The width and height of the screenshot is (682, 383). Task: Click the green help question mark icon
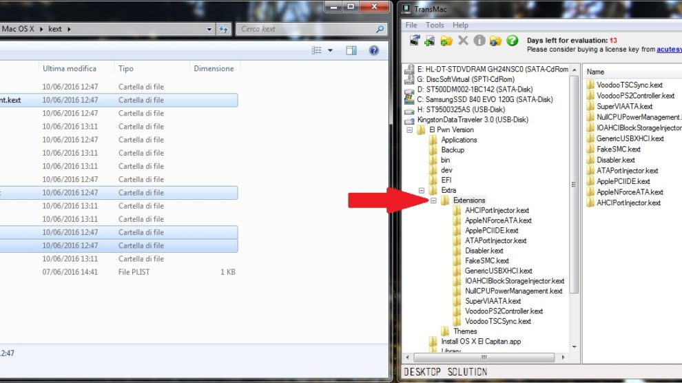(x=513, y=41)
